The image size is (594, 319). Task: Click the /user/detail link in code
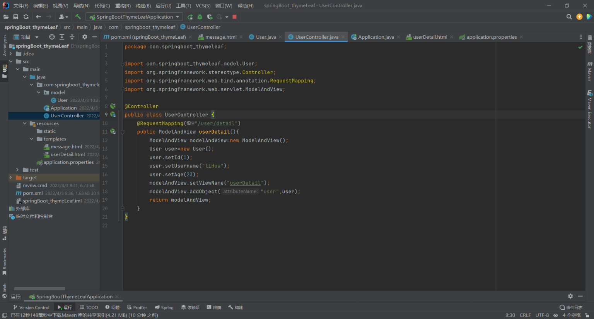point(216,123)
